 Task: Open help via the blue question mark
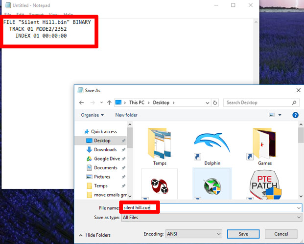[x=295, y=115]
